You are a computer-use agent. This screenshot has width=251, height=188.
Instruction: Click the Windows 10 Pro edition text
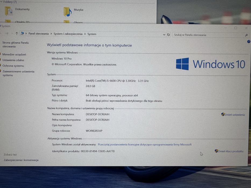click(x=61, y=59)
